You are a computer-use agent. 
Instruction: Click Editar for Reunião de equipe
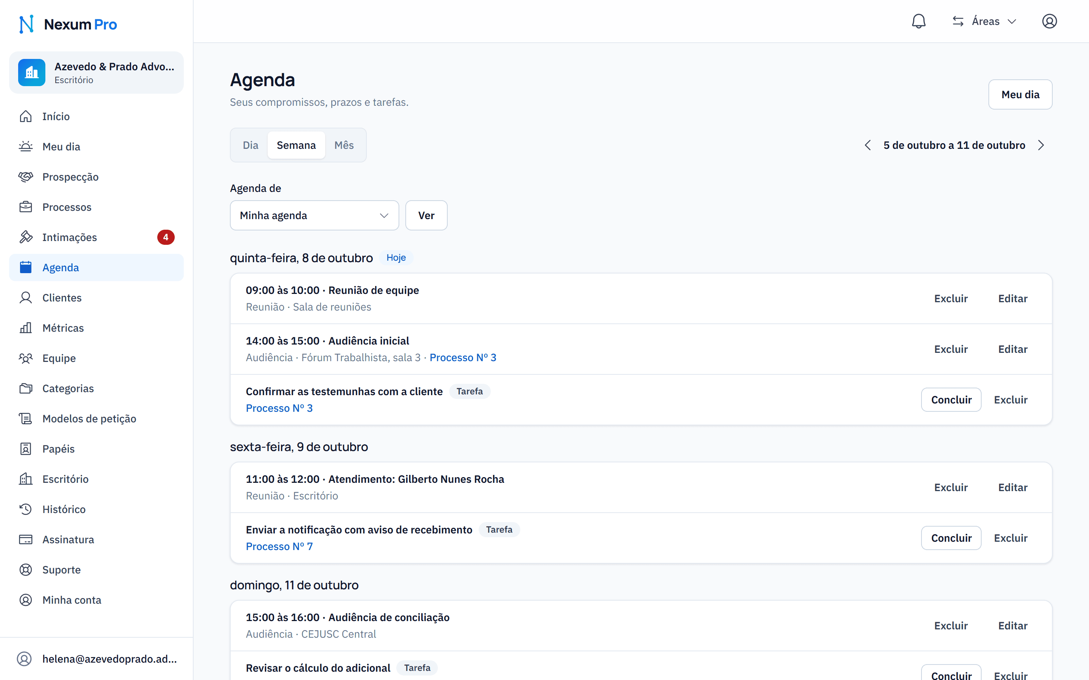(x=1013, y=298)
